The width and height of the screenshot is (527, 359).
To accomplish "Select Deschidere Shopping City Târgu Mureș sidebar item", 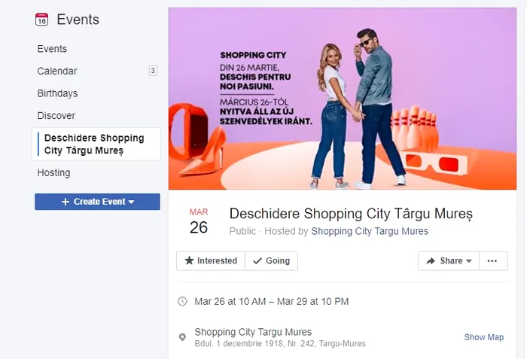I will coord(96,144).
